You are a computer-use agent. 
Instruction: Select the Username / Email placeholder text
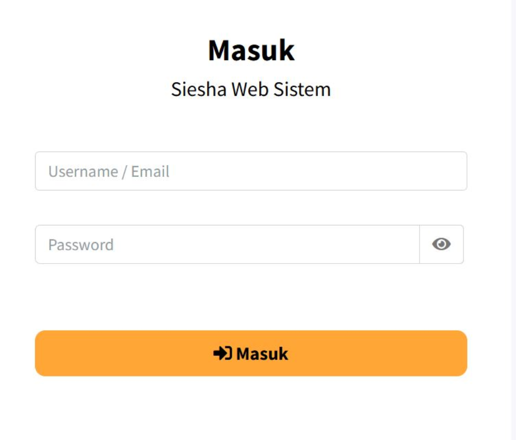click(x=109, y=171)
